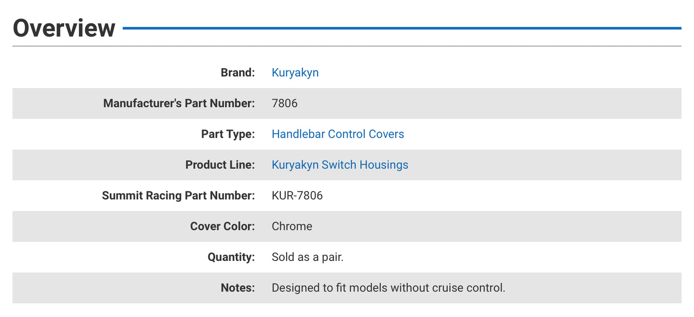Select the cruise control note text
694x317 pixels.
(388, 287)
